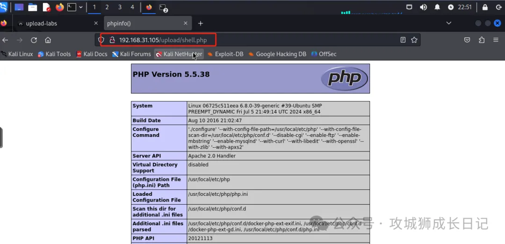Navigate back to the previous page
This screenshot has height=244, width=505.
[5, 40]
